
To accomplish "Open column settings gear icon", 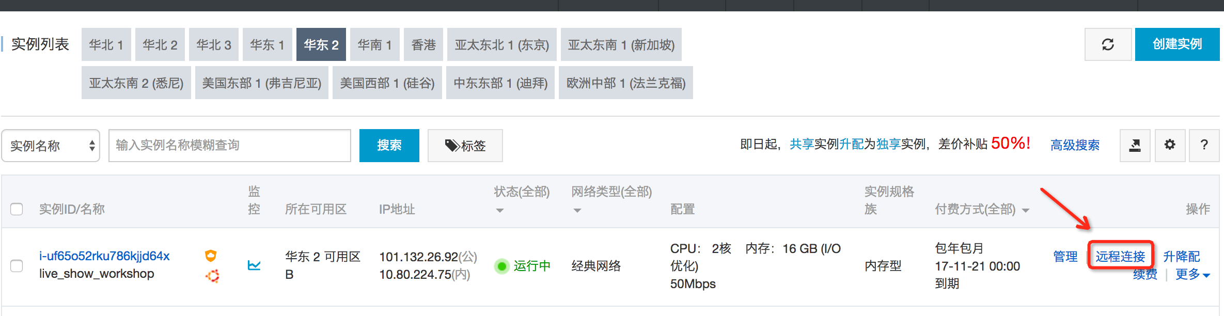I will pos(1170,145).
